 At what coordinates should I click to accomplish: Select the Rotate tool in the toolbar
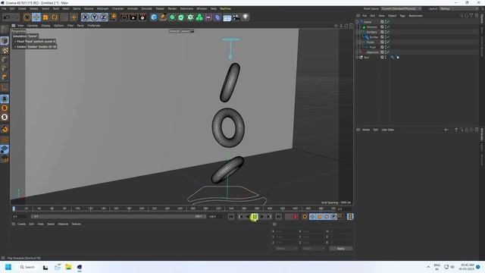click(x=55, y=17)
